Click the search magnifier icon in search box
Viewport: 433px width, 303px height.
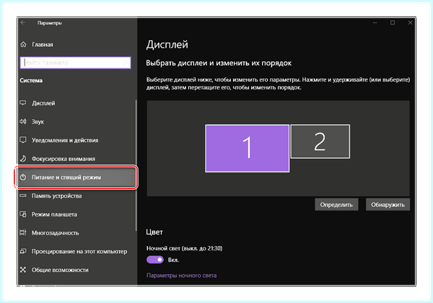click(125, 63)
